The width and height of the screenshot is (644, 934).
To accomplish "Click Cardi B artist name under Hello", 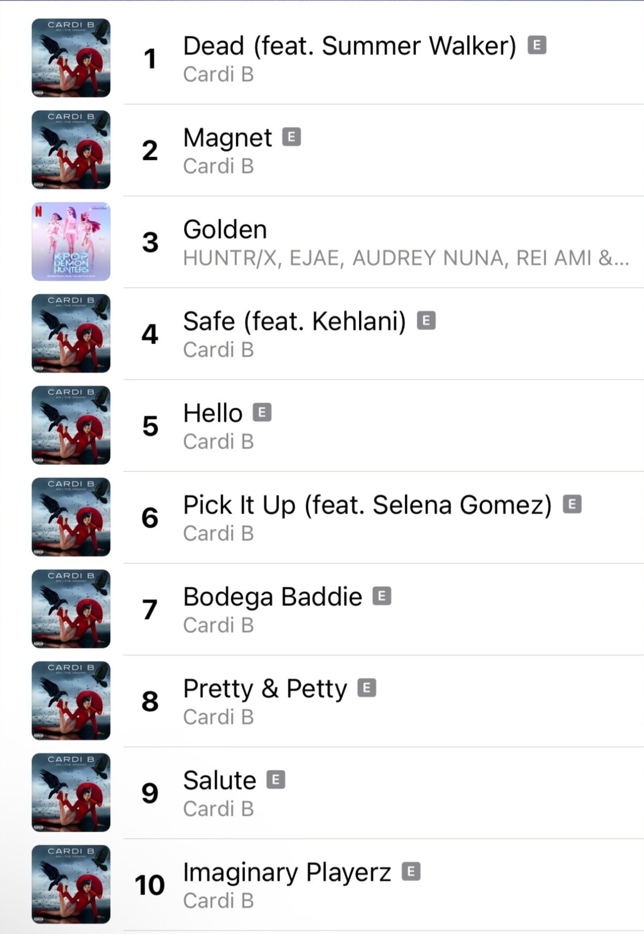I will tap(218, 442).
